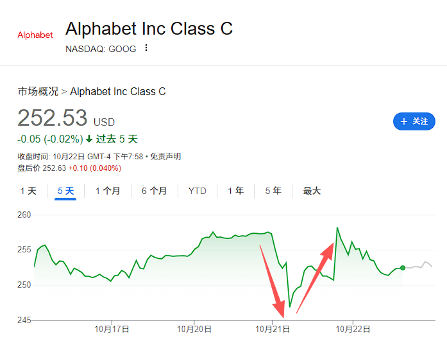
Task: Click the 关注 follow button
Action: point(414,121)
